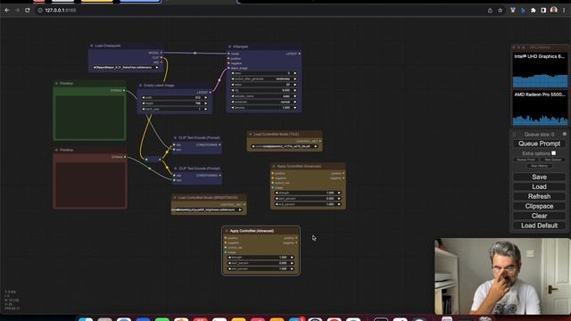The width and height of the screenshot is (571, 321).
Task: Click Queue Prompt
Action: (x=539, y=144)
